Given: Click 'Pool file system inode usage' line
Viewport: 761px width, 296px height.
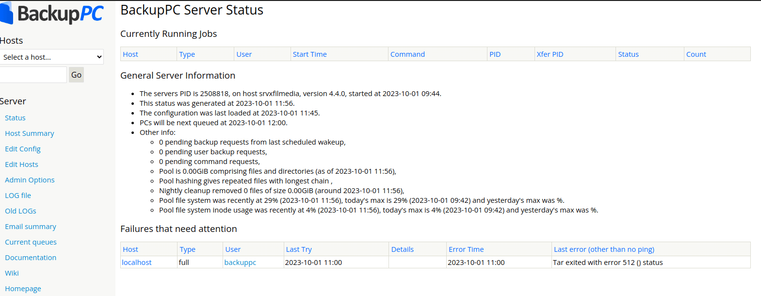Looking at the screenshot, I should (x=378, y=210).
